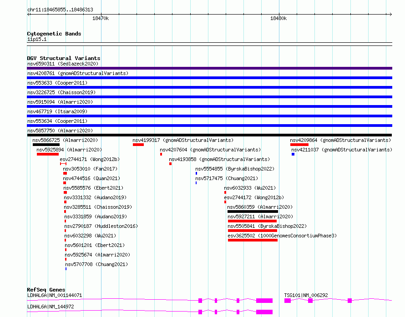Select esv2744171 (Wong2012b) label
This screenshot has width=405, height=317.
(x=90, y=159)
